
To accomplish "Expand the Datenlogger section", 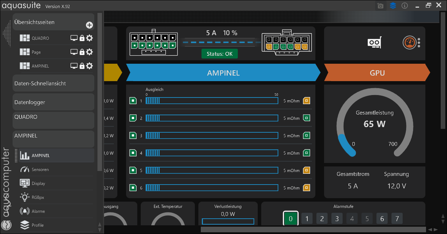I will click(53, 102).
